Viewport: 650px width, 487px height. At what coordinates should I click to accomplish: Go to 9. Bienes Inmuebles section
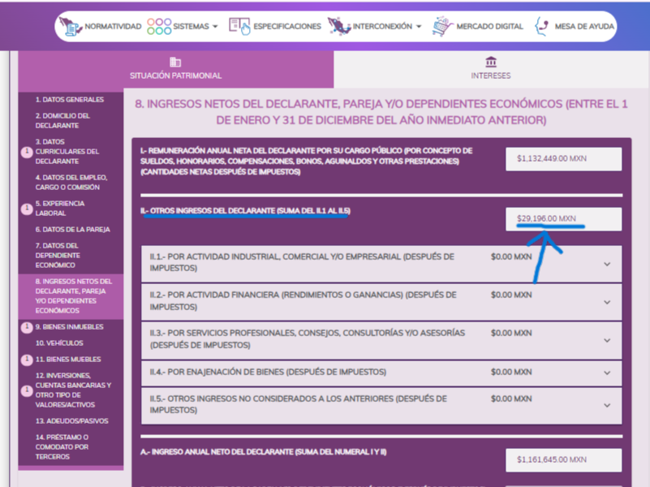[x=69, y=327]
